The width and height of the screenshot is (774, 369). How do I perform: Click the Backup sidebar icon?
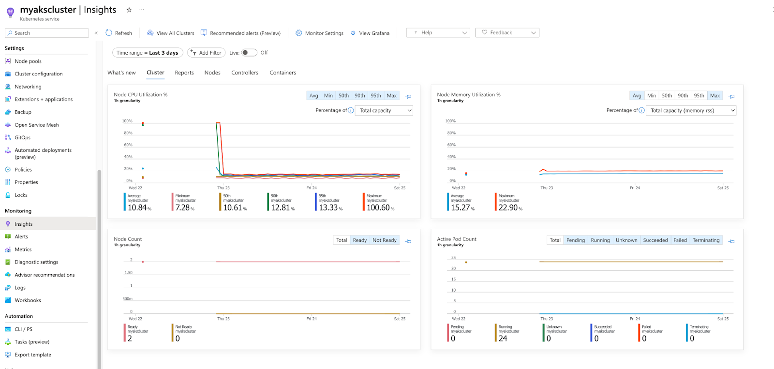[8, 112]
